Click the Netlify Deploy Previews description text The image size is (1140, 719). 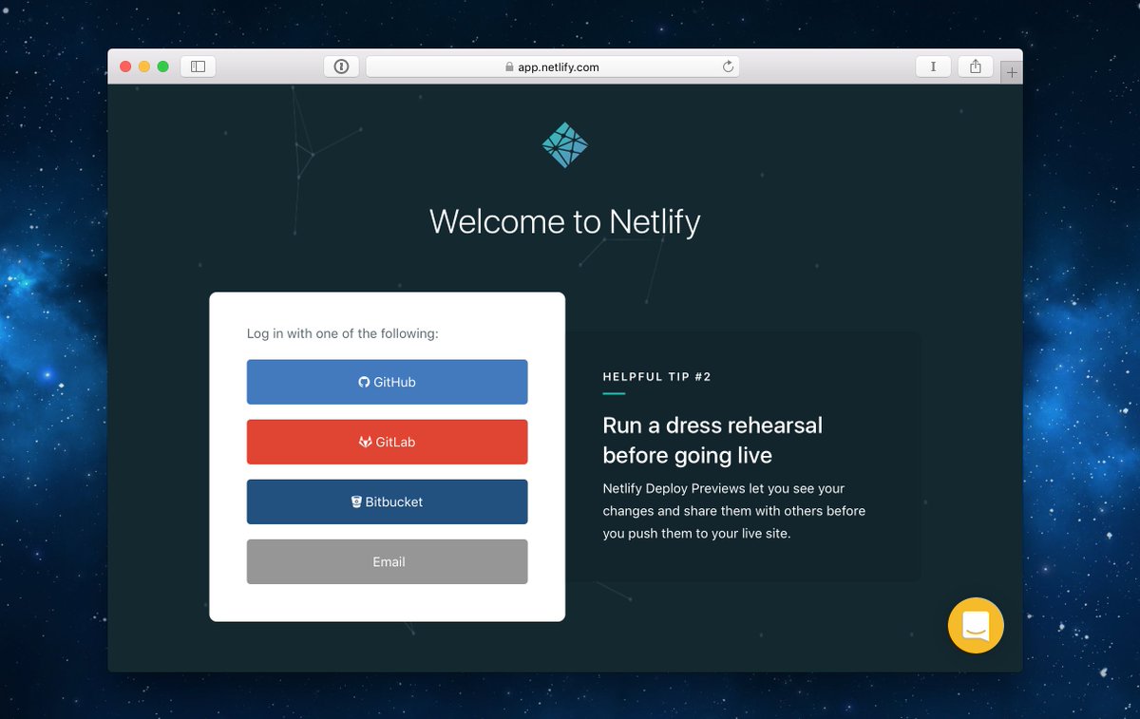point(734,511)
